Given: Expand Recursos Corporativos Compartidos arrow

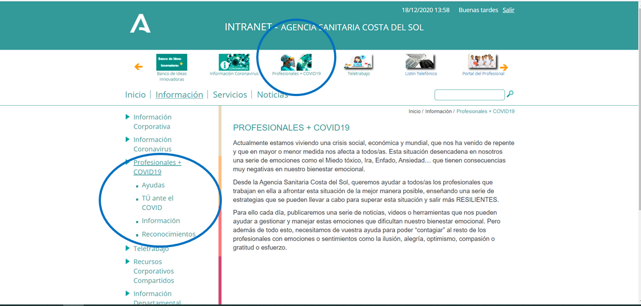Looking at the screenshot, I should pyautogui.click(x=128, y=261).
